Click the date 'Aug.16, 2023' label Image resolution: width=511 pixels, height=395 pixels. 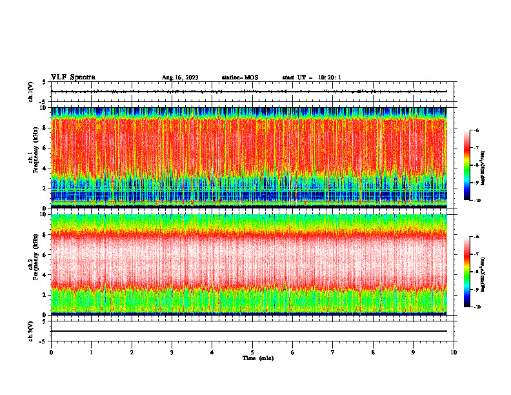tap(180, 77)
